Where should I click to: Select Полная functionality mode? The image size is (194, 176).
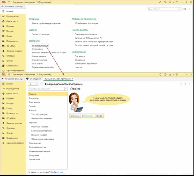click(x=99, y=116)
